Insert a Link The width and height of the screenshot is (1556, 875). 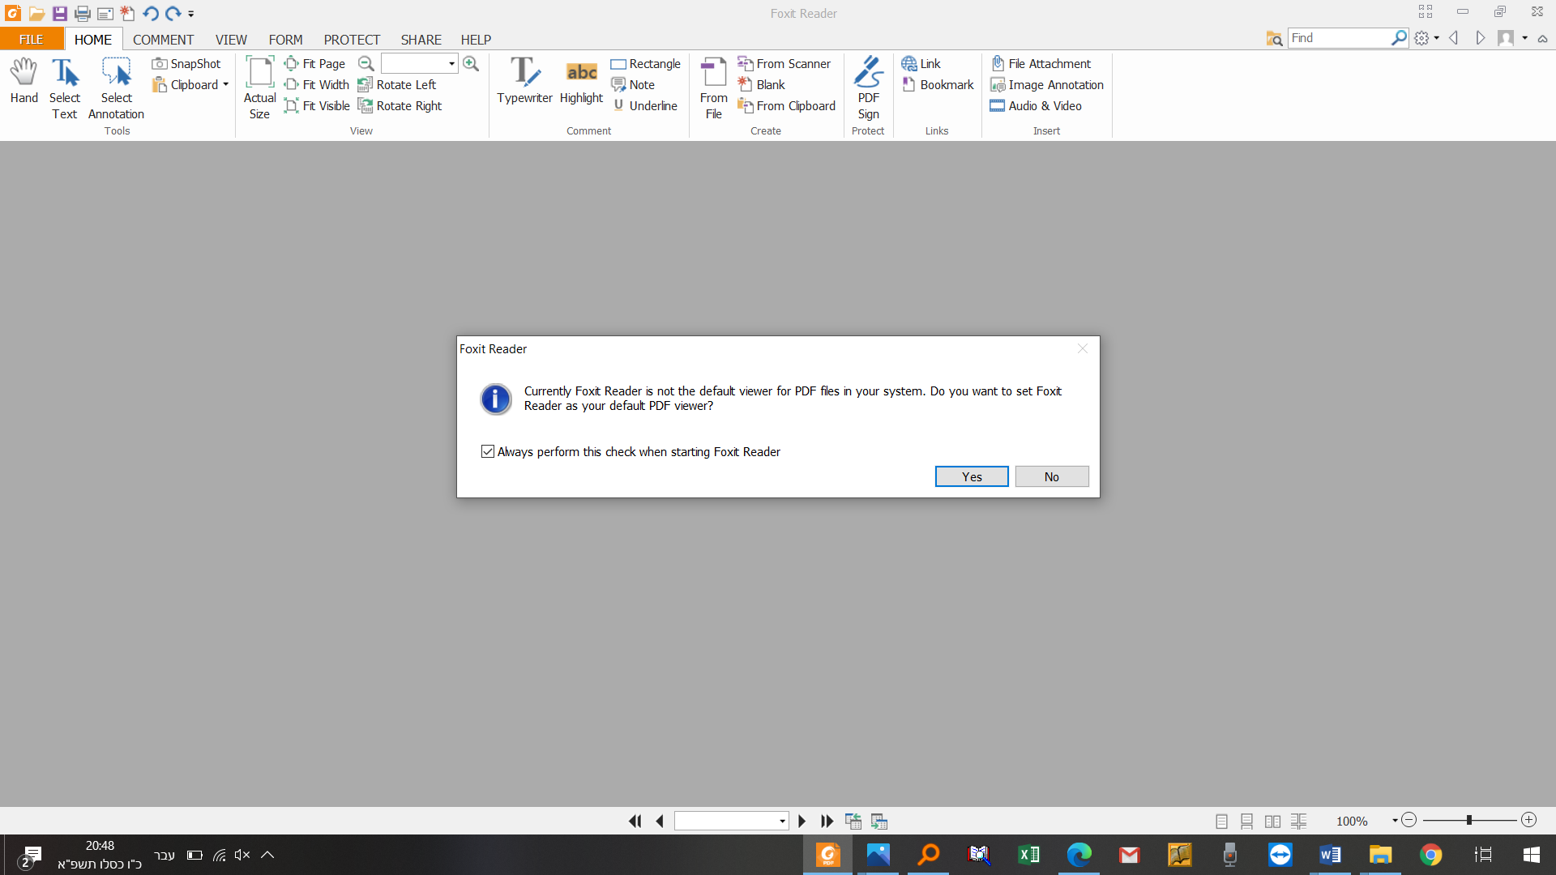pos(921,63)
